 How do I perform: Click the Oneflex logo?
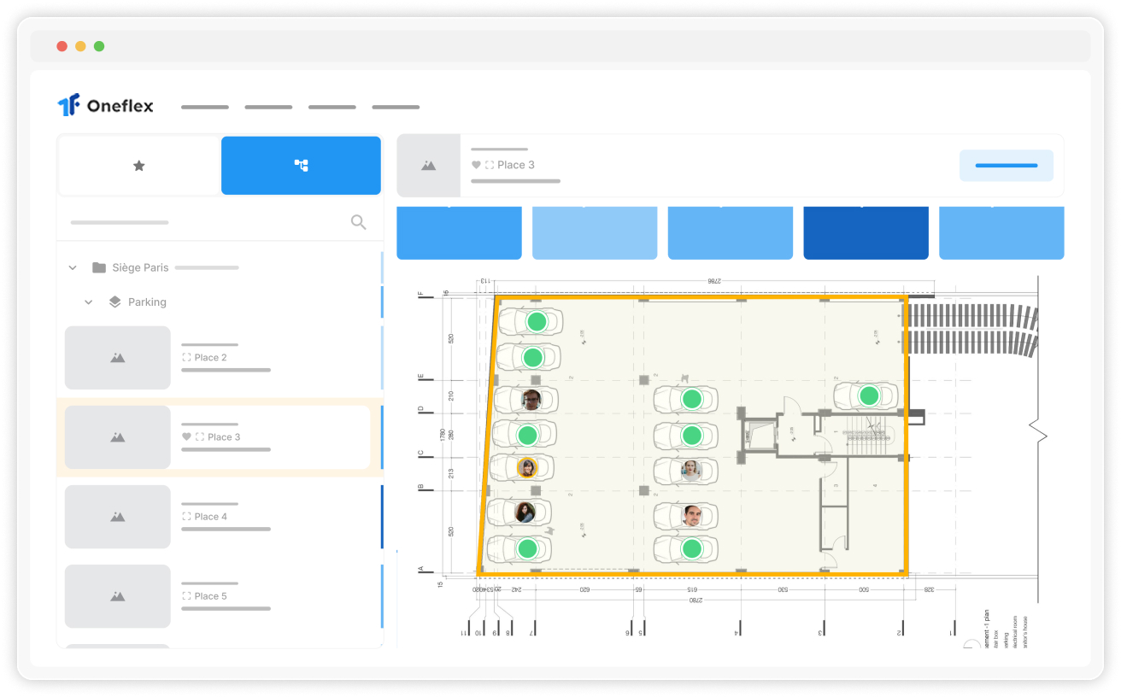[106, 106]
